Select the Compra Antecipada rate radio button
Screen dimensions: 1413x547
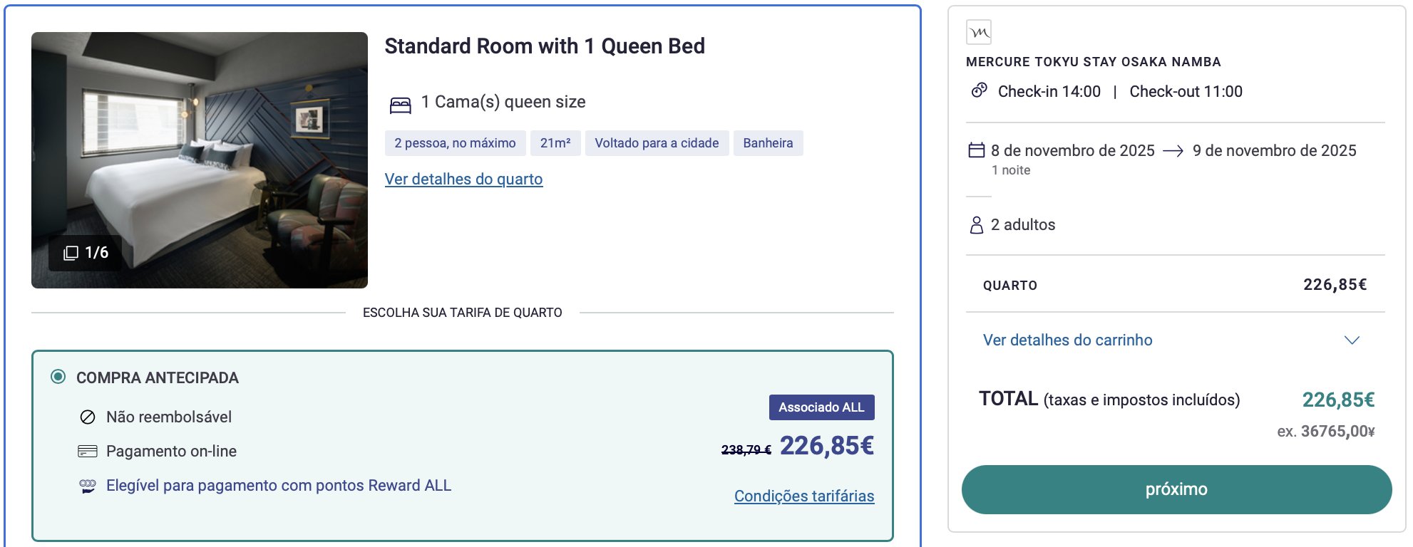[58, 377]
